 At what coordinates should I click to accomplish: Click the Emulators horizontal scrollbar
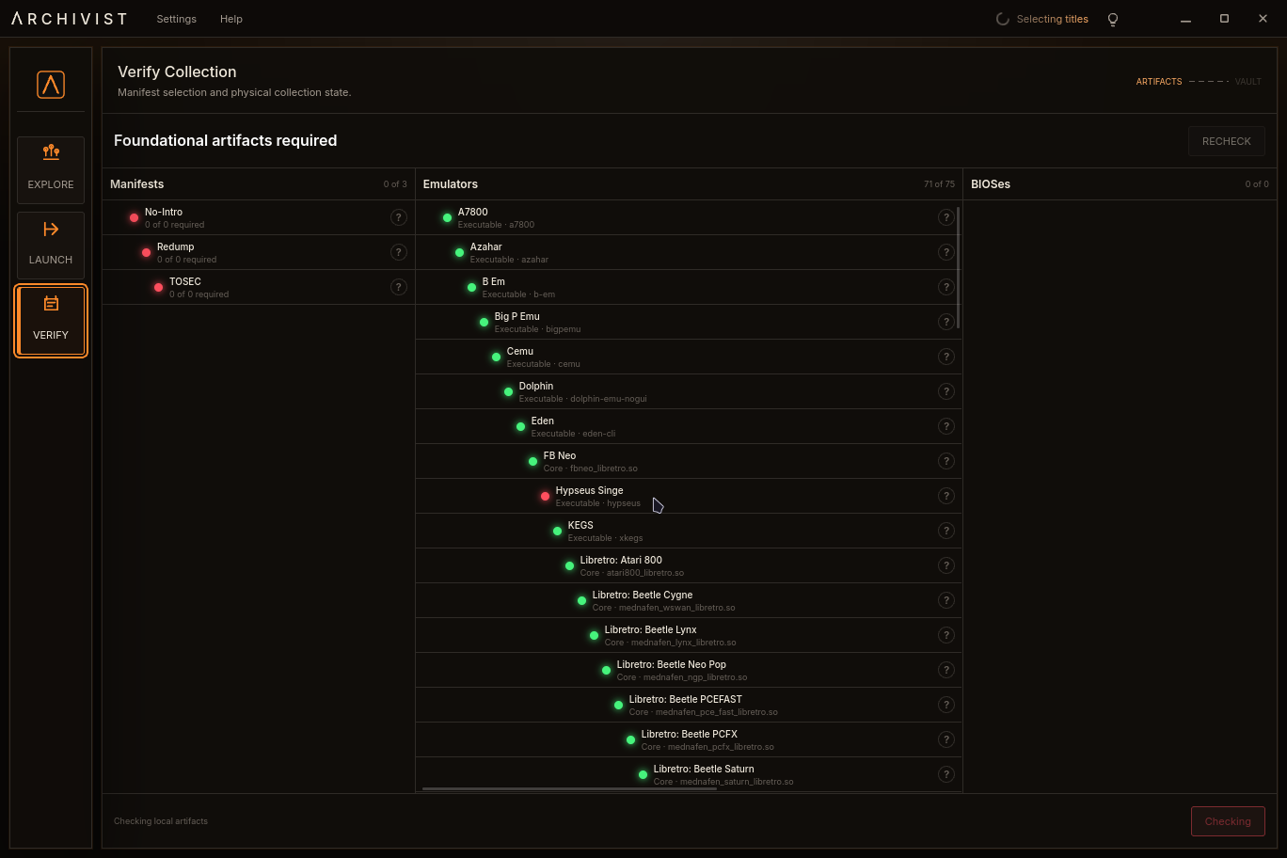point(569,788)
